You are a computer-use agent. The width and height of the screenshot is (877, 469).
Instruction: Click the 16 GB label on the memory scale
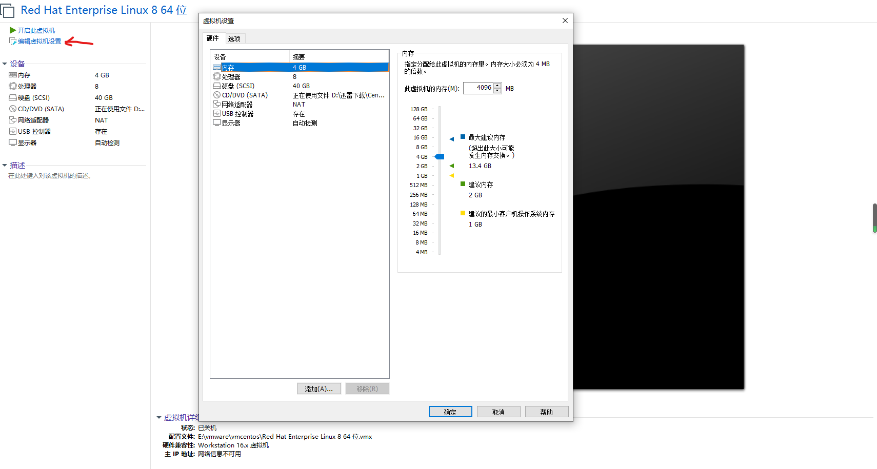(x=420, y=137)
